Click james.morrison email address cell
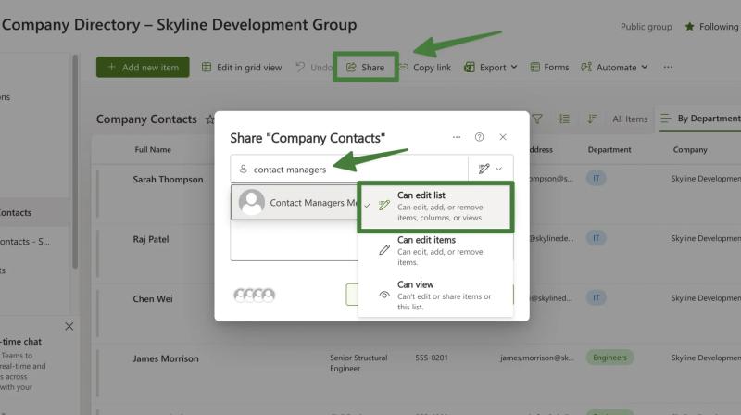This screenshot has width=741, height=415. pos(537,358)
